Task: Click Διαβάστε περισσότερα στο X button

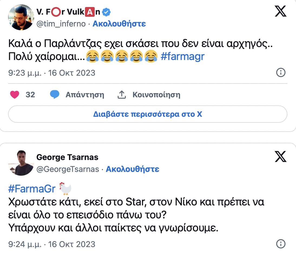Action: (148, 114)
